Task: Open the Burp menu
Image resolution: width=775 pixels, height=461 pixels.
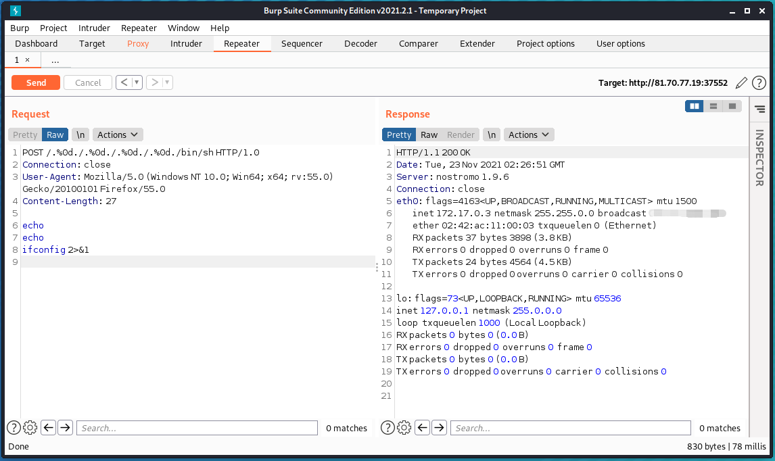Action: pyautogui.click(x=20, y=28)
